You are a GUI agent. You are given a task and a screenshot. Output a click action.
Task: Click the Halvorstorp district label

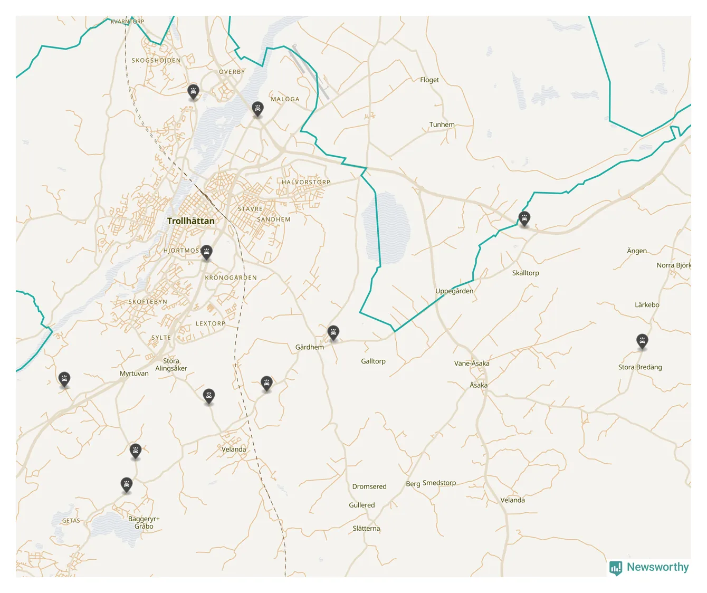click(305, 182)
